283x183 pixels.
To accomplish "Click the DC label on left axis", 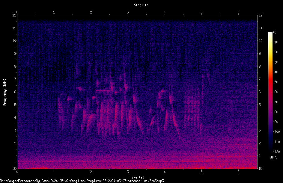I will click(14, 169).
